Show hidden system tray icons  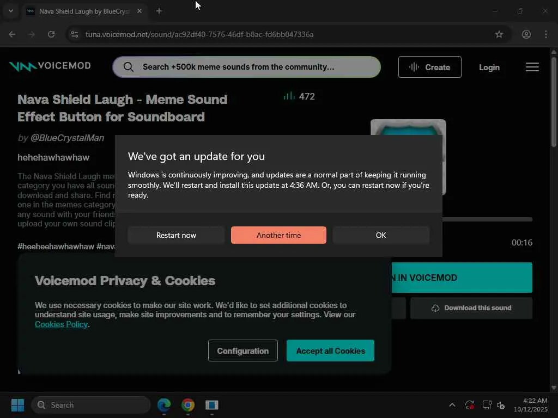pyautogui.click(x=452, y=405)
